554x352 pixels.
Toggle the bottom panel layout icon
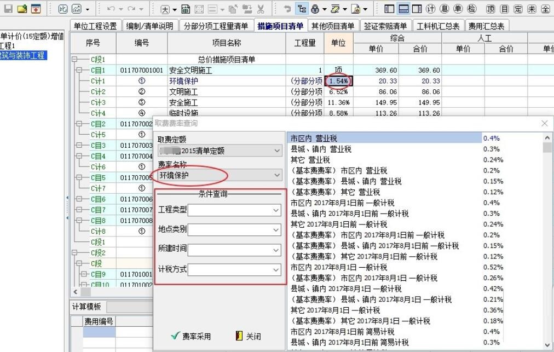403,9
